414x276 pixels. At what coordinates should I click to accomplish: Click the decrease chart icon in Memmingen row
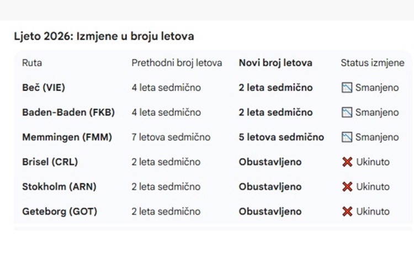click(347, 137)
